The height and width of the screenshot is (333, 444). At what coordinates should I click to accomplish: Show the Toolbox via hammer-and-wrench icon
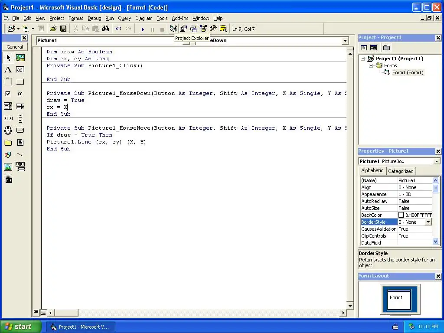(213, 29)
